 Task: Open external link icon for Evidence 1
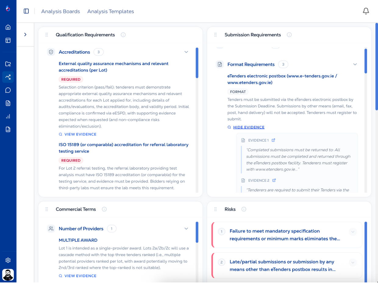tap(273, 140)
